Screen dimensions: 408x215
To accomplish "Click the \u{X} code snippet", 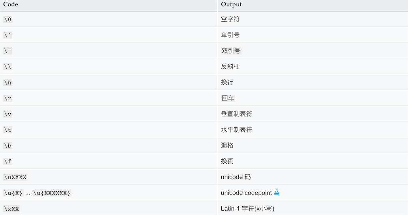I will [13, 193].
